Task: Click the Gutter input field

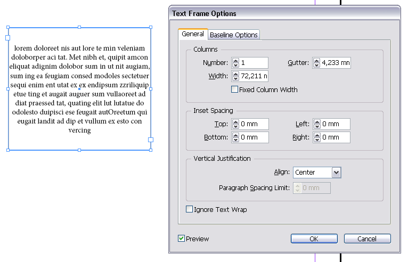Action: click(x=336, y=63)
